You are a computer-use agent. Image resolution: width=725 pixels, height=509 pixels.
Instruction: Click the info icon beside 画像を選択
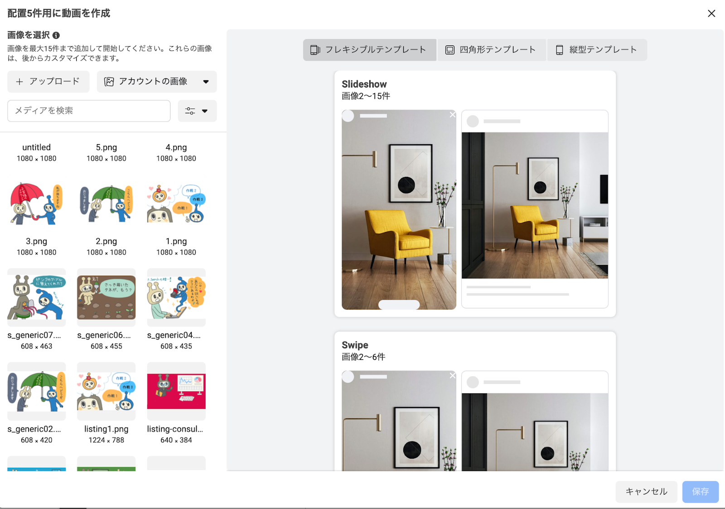(x=56, y=35)
